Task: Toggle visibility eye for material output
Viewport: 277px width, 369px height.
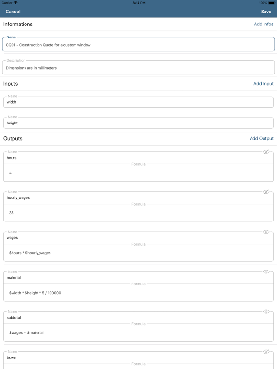Action: (266, 271)
